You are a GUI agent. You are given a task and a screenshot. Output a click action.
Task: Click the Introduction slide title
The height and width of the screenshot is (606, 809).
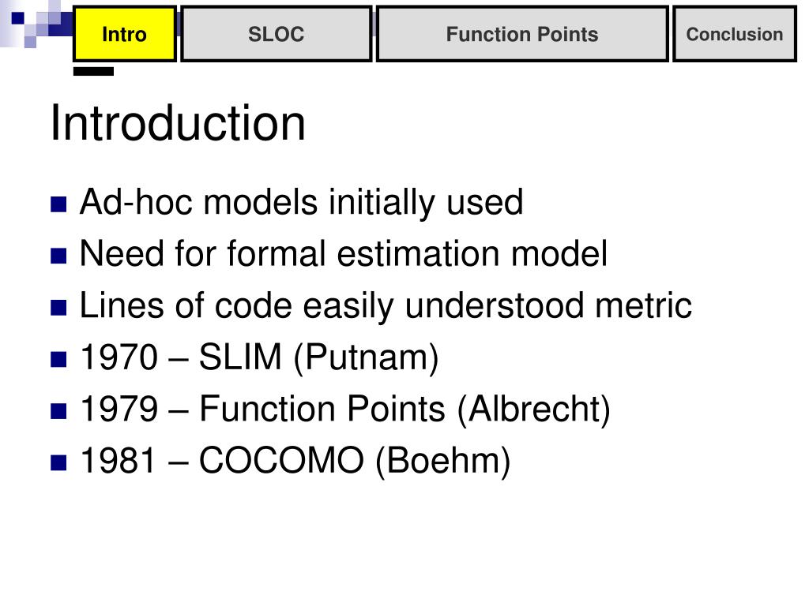pyautogui.click(x=178, y=122)
